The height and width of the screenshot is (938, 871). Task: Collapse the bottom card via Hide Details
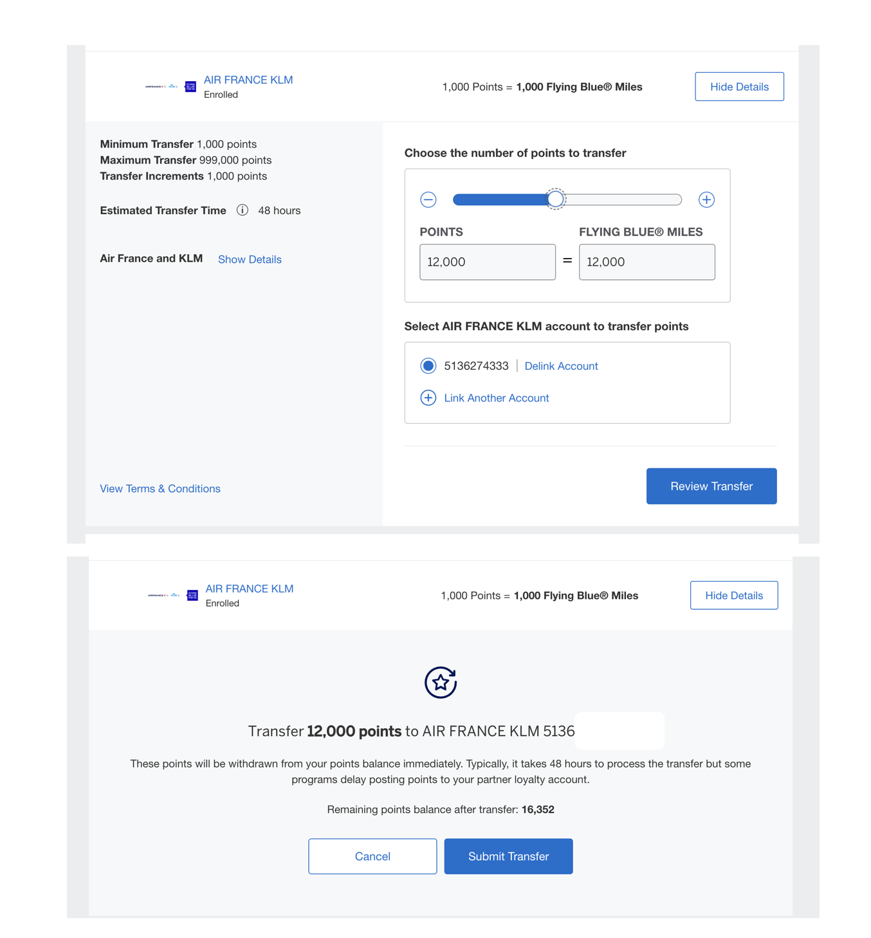coord(733,595)
